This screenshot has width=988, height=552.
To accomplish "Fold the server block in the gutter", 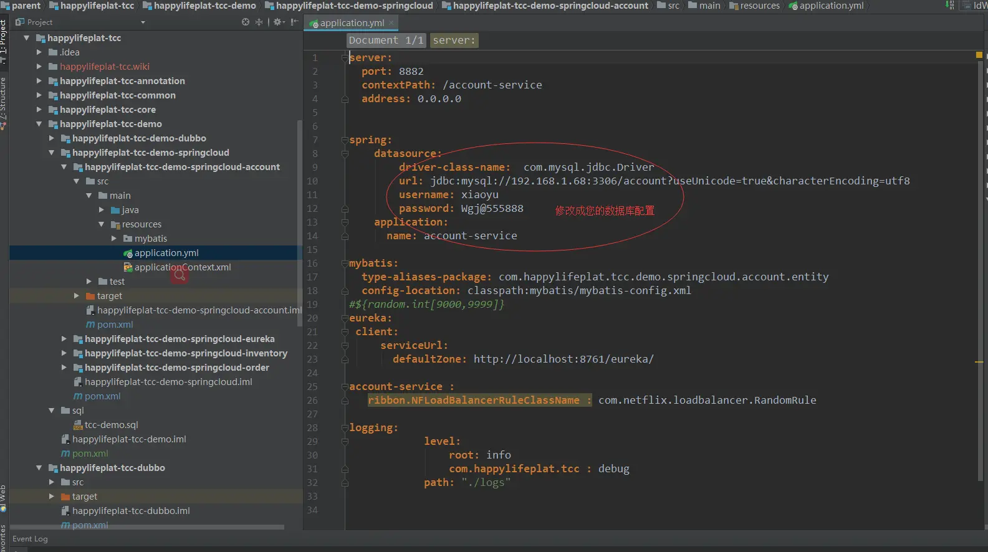I will 345,58.
